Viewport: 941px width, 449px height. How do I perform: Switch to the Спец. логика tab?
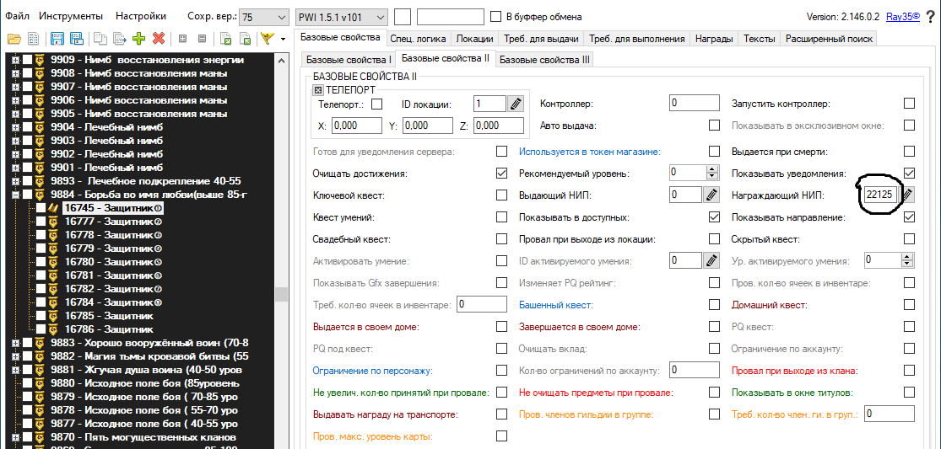coord(419,39)
